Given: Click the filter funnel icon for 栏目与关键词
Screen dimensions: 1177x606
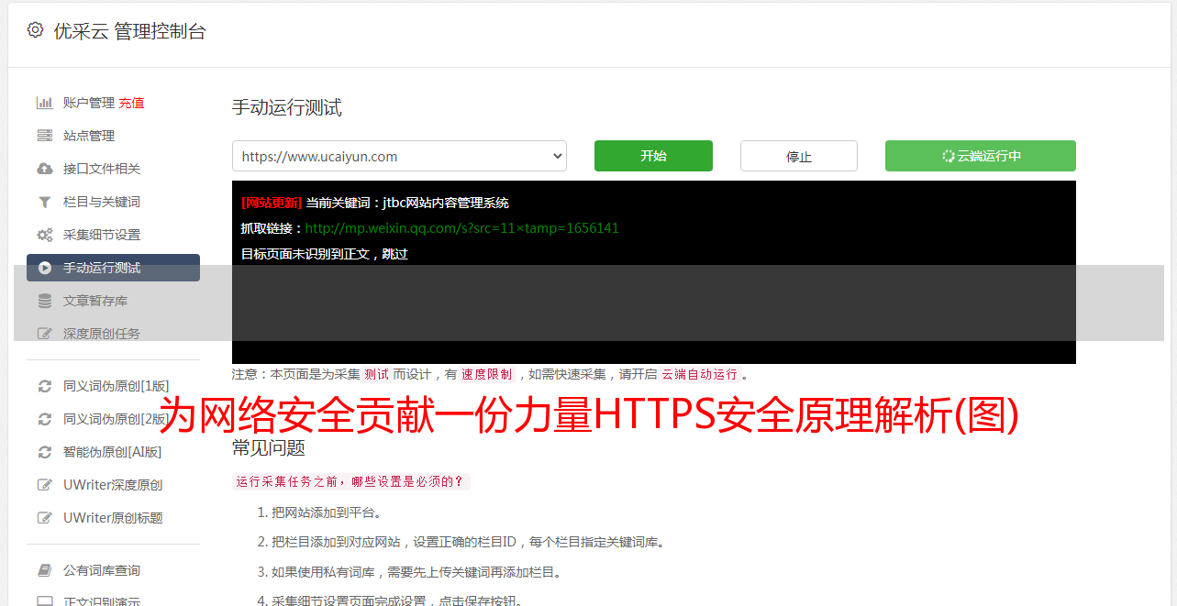Looking at the screenshot, I should click(44, 202).
